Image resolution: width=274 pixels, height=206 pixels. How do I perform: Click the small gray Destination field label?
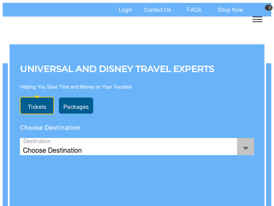pyautogui.click(x=37, y=141)
